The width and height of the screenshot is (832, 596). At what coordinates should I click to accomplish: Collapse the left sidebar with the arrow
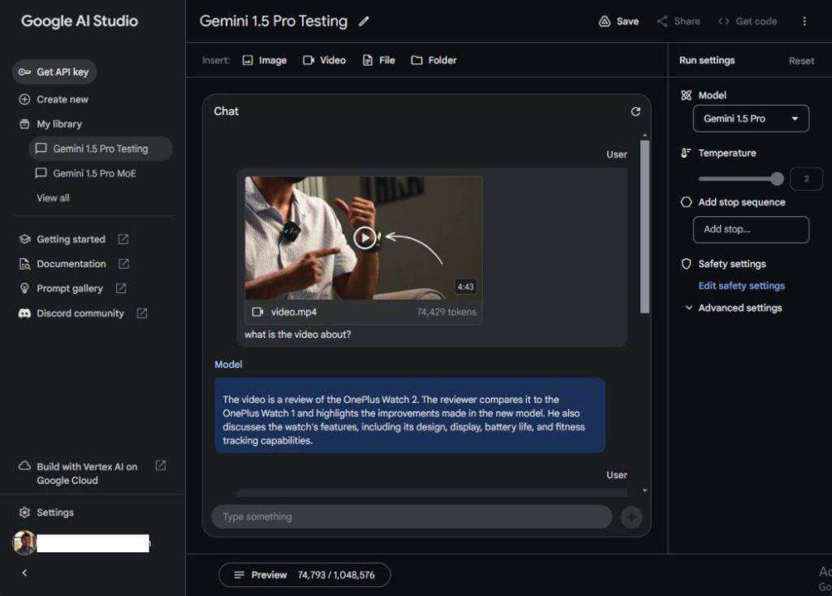pyautogui.click(x=24, y=572)
